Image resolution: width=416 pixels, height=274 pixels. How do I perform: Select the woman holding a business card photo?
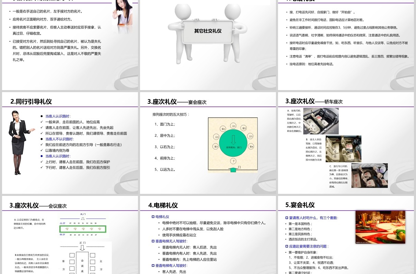[x=123, y=12]
